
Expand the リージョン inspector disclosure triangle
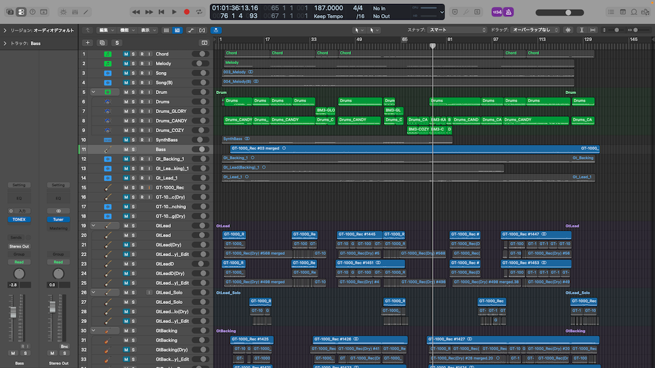(x=5, y=30)
